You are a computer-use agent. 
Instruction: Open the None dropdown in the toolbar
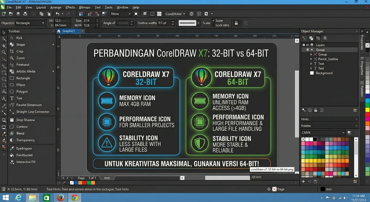coord(121,14)
